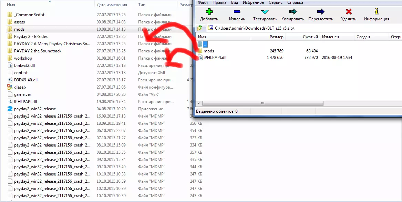Click the green Add (Добавить) icon in 7-Zip

coord(209,12)
